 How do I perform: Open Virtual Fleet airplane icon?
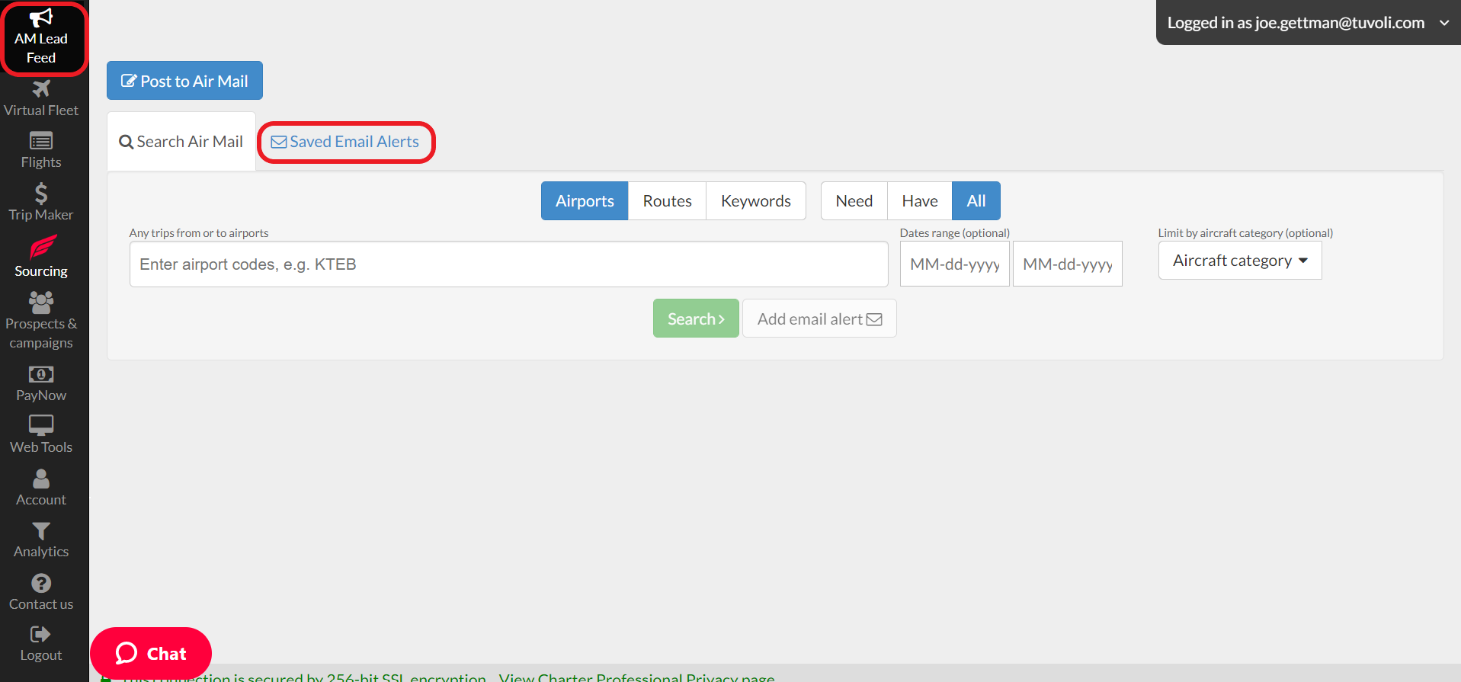(41, 89)
